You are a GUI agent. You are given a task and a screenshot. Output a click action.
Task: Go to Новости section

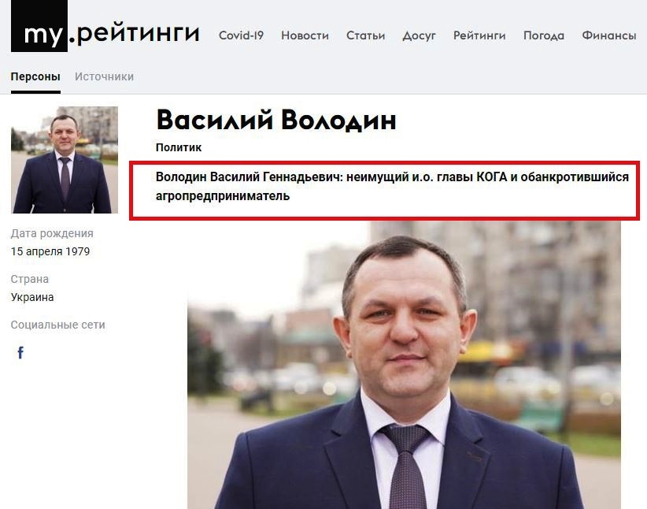point(305,35)
